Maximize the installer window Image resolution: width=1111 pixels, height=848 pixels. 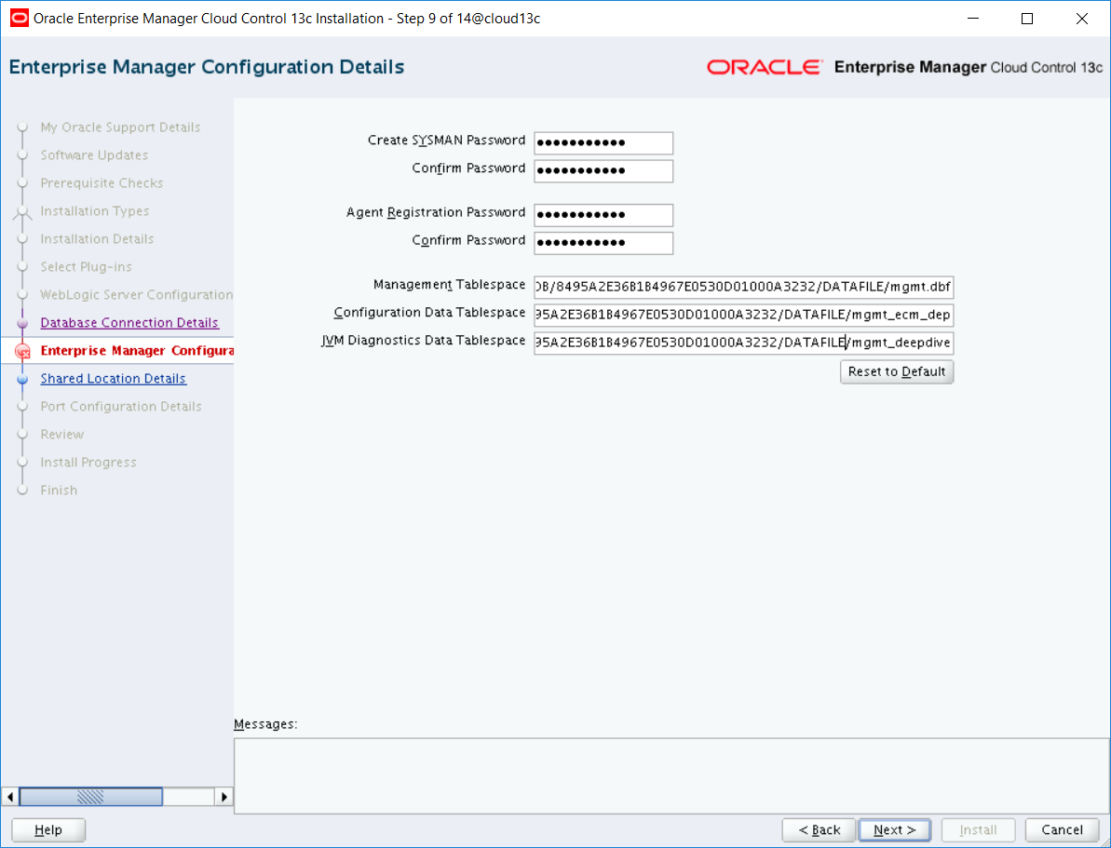(x=1026, y=20)
